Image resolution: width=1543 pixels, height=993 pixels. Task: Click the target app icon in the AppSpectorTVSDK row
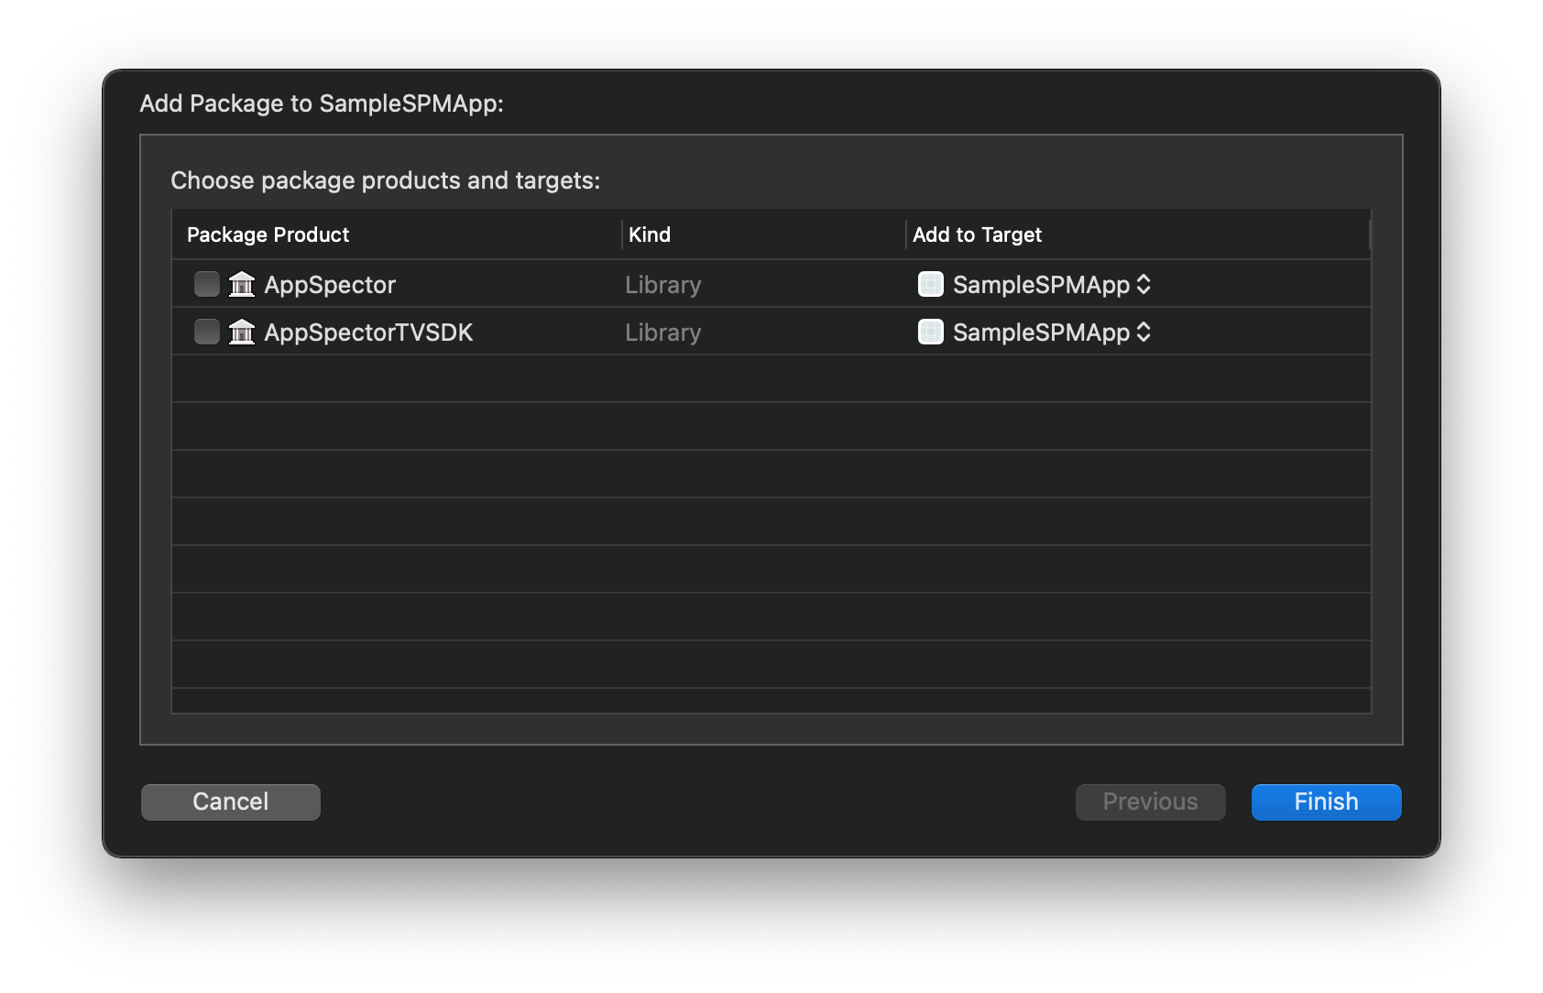[x=931, y=332]
